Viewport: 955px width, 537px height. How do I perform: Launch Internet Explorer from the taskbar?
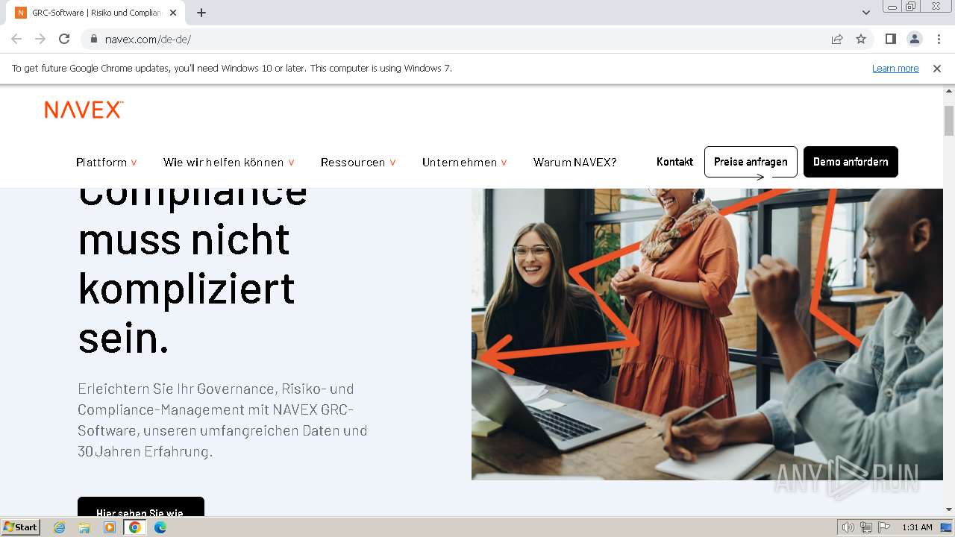(x=59, y=527)
